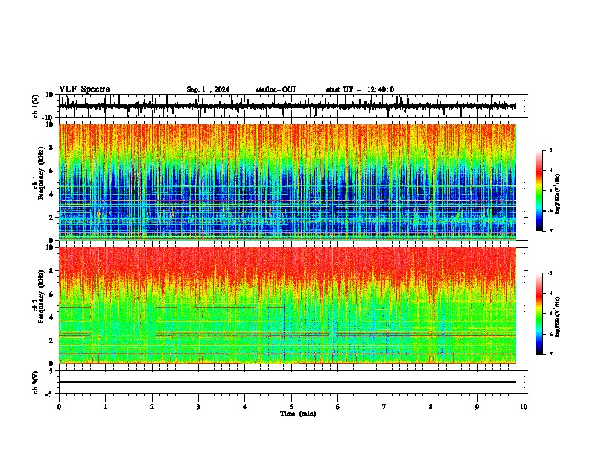The image size is (590, 456).
Task: Click the '8' kHz tick on ch.1 spectrogram axis
Action: click(52, 148)
